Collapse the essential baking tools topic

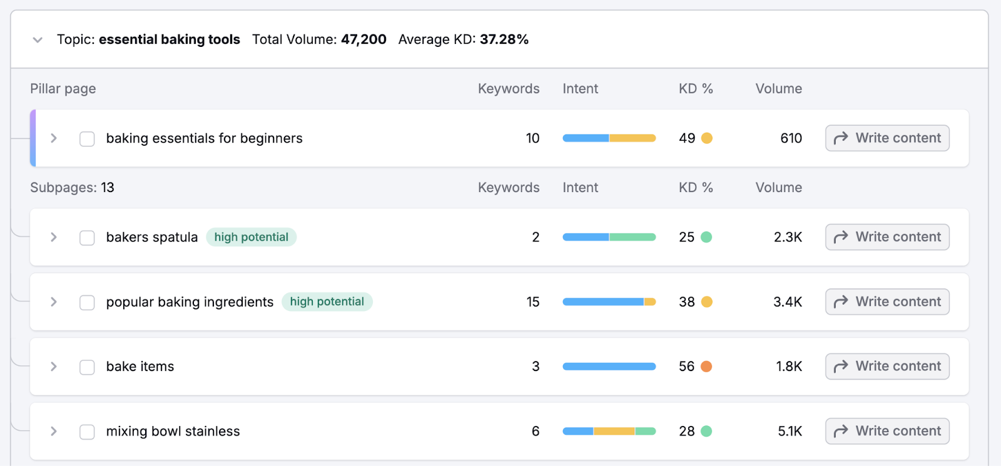pyautogui.click(x=38, y=40)
